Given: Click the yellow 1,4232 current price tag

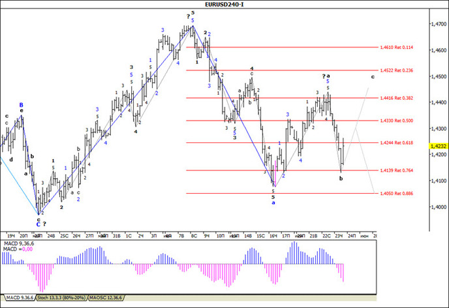Looking at the screenshot, I should click(438, 146).
